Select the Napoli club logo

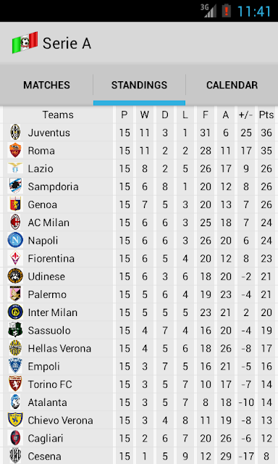tap(15, 240)
